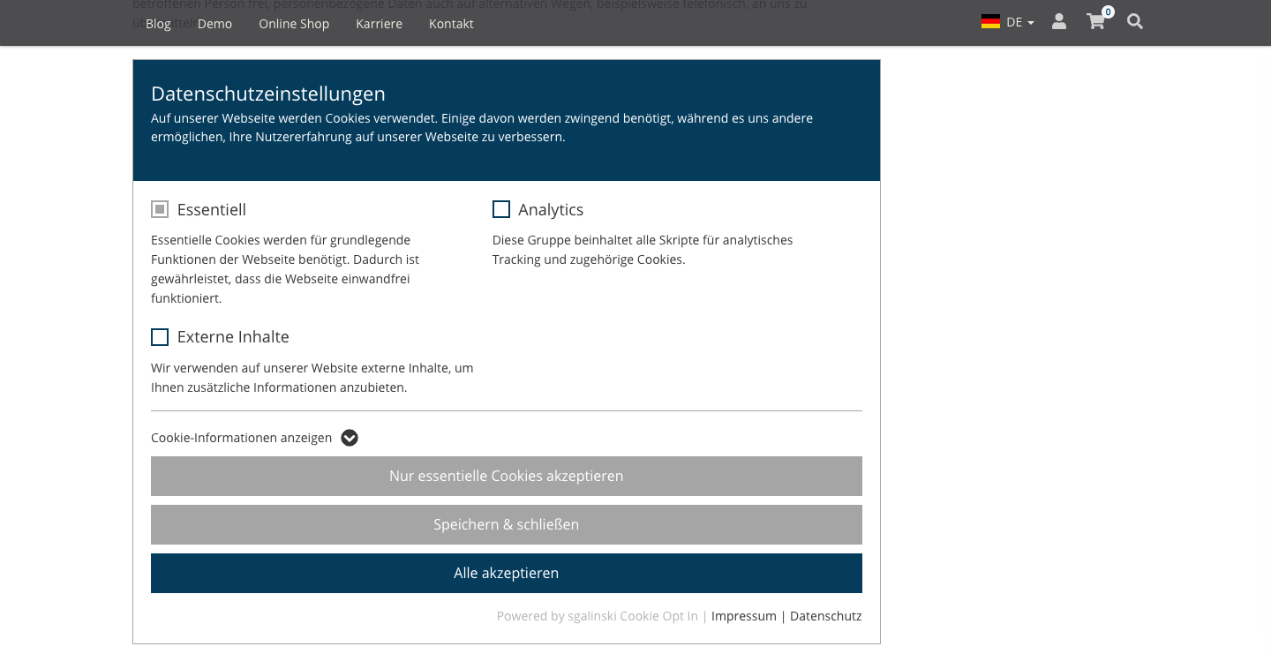Toggle the Essentiell checkbox
Image resolution: width=1271 pixels, height=654 pixels.
coord(160,209)
